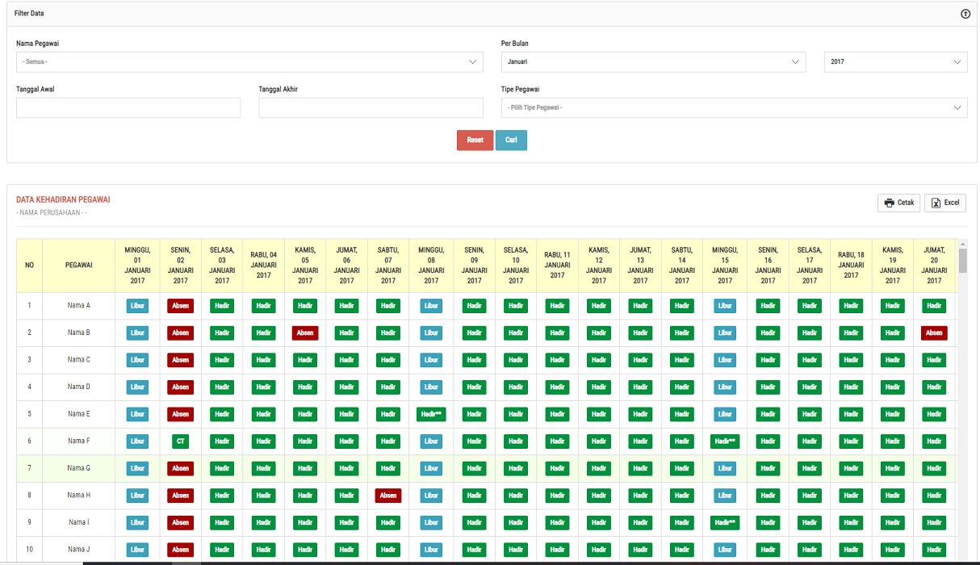Open the 2017 year dropdown

(895, 62)
